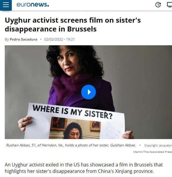
Task: Click the sister's framed photo on poster
Action: pos(75,128)
